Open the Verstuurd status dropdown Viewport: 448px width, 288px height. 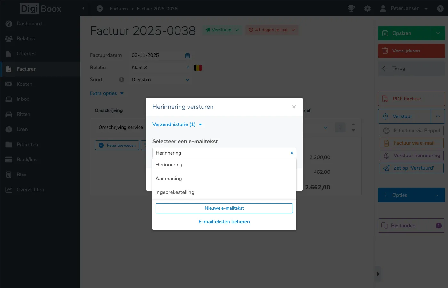tap(222, 30)
